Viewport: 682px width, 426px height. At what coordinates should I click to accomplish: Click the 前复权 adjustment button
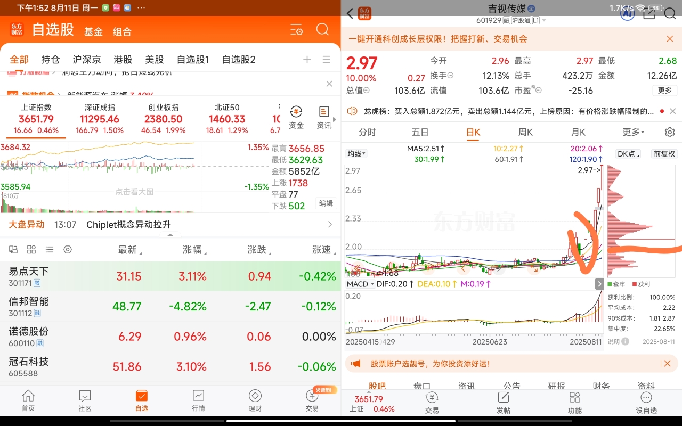664,154
